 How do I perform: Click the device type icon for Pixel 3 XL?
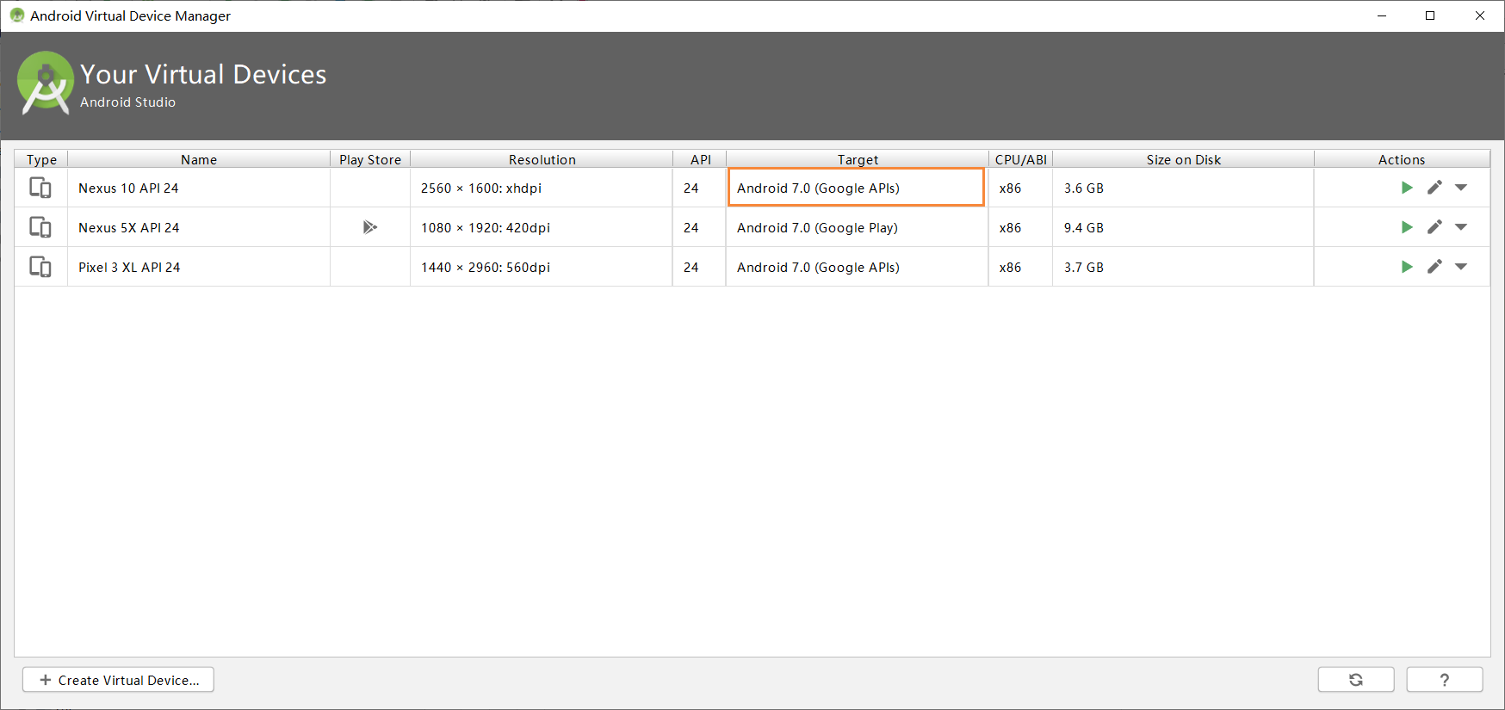pyautogui.click(x=40, y=267)
